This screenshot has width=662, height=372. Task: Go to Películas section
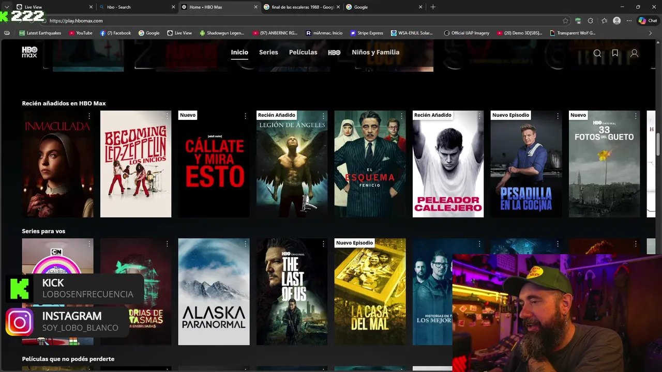click(303, 52)
